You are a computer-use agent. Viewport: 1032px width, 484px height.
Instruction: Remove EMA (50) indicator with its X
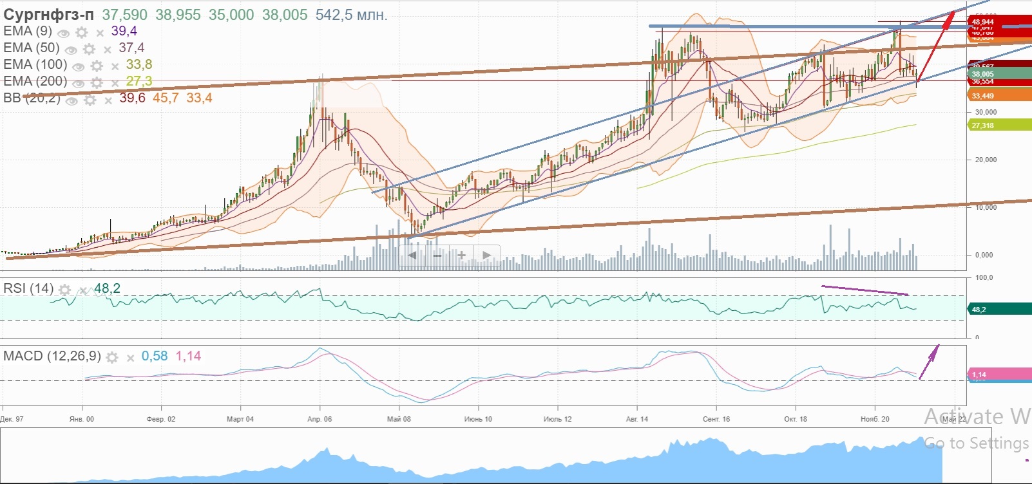108,49
